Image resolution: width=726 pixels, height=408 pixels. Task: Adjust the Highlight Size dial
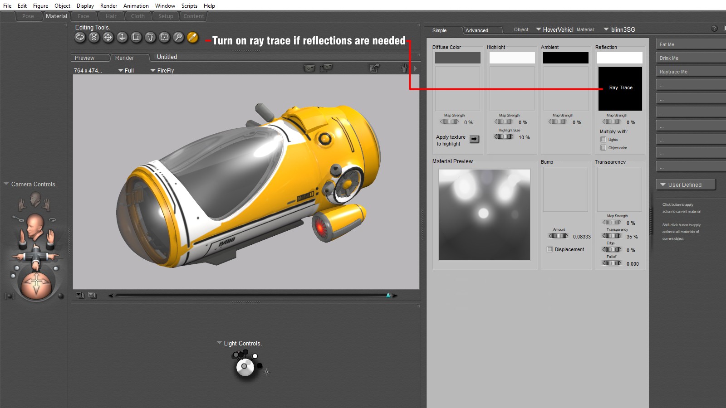(x=504, y=136)
